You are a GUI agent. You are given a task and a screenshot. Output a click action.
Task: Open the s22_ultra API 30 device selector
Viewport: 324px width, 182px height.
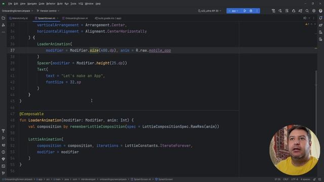210,11
